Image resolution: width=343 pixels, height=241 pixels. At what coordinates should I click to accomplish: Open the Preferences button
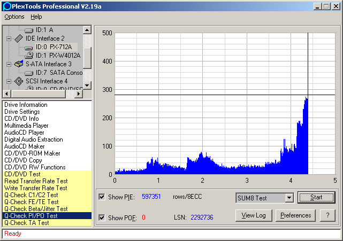295,215
